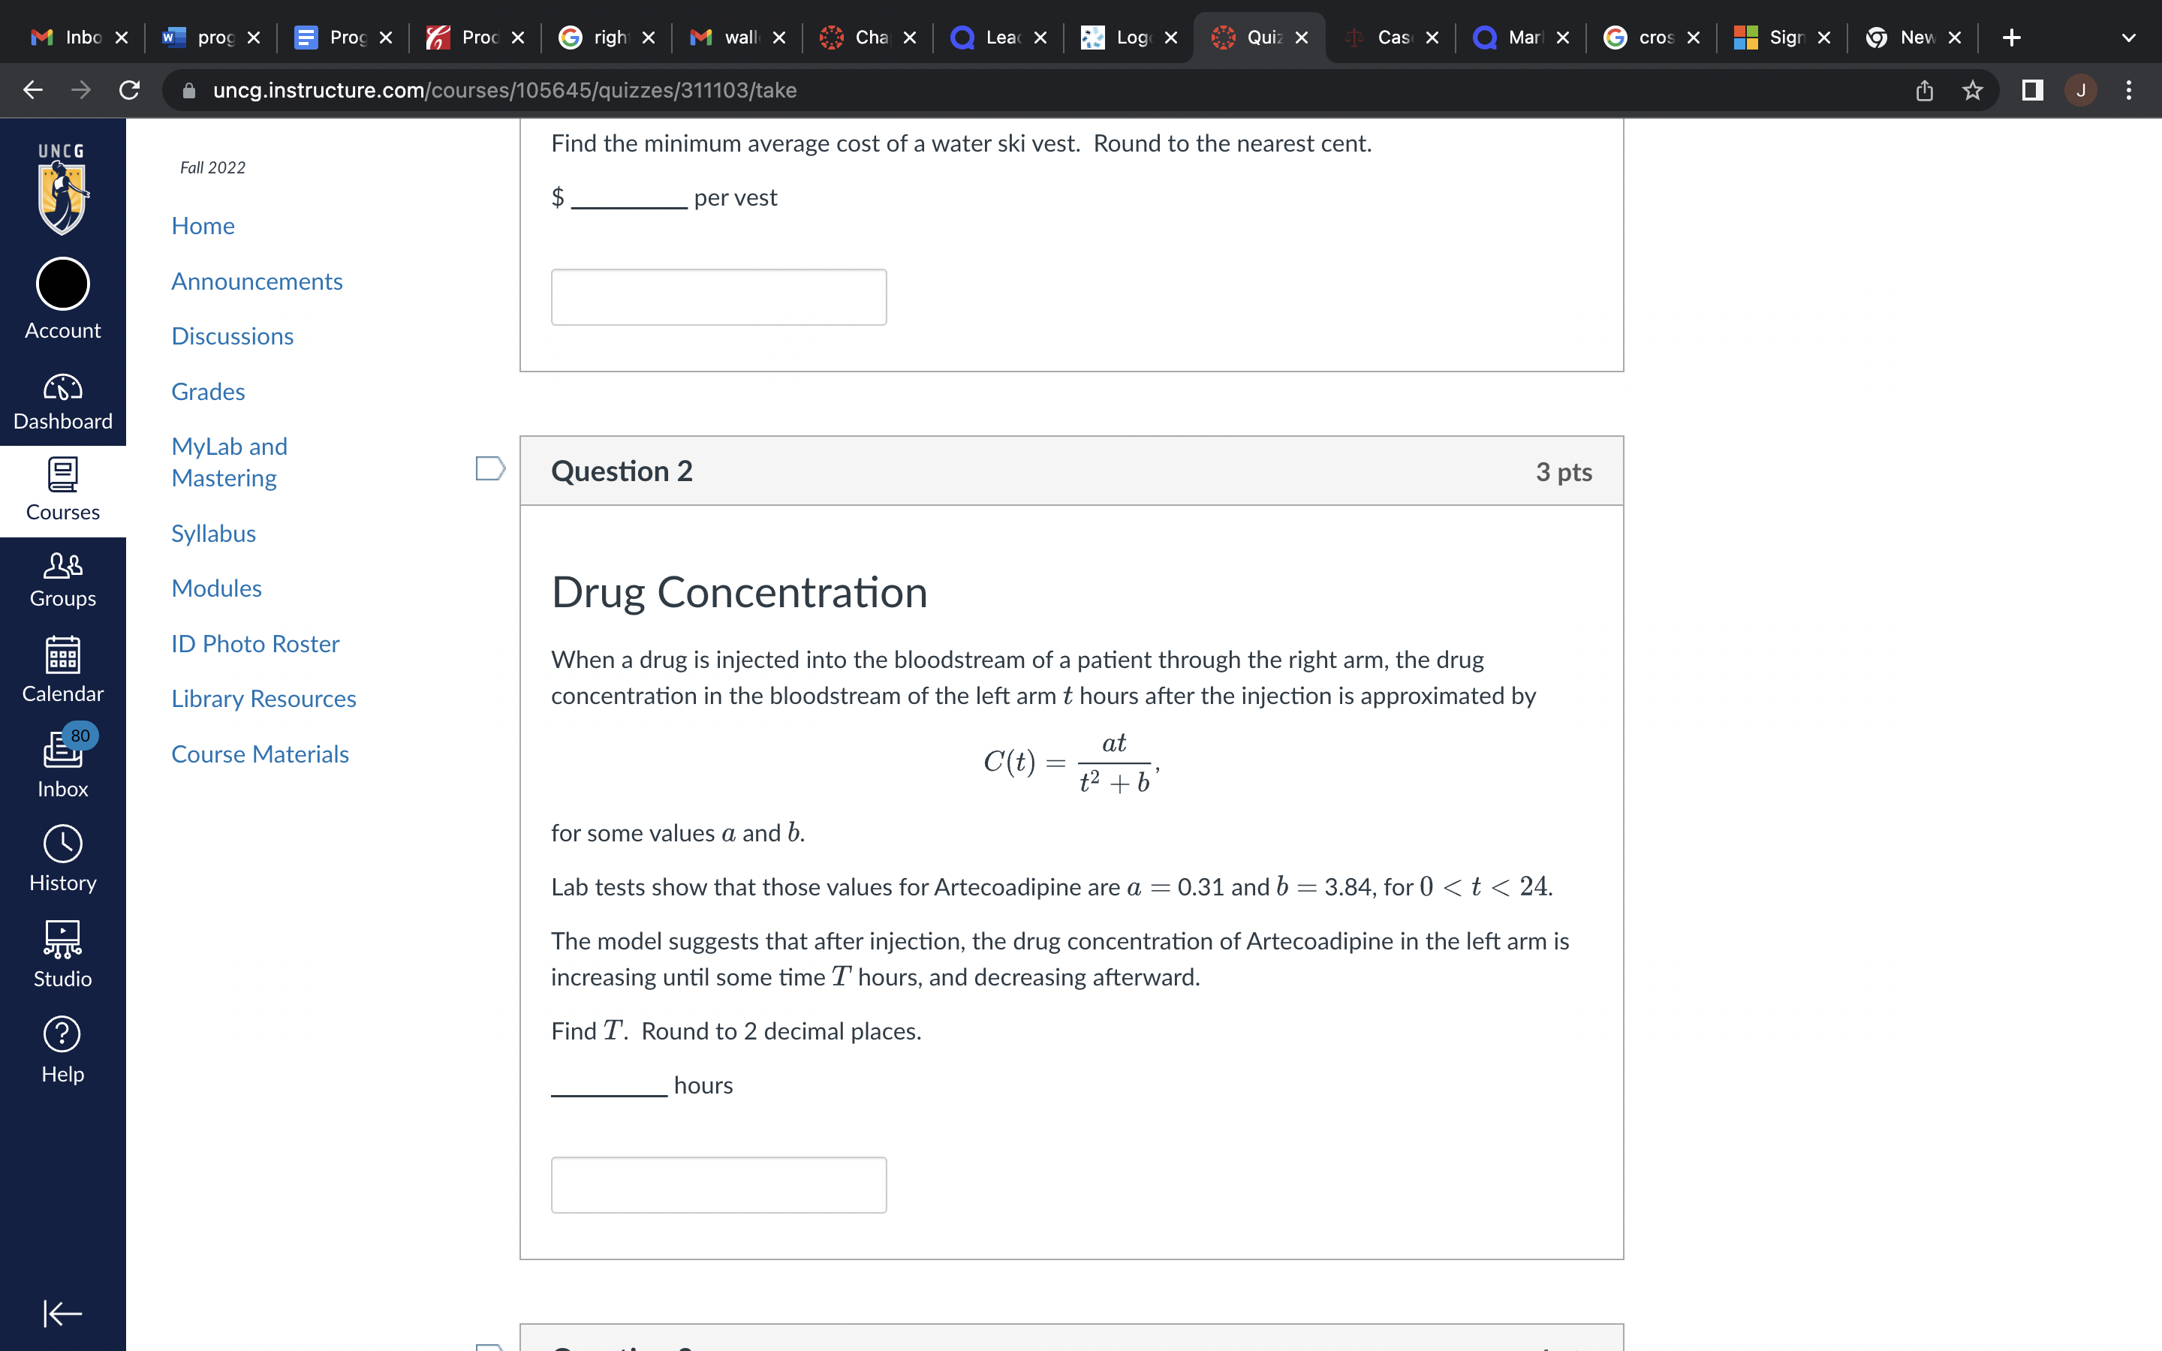The width and height of the screenshot is (2162, 1351).
Task: Open the Canvas Account sidebar icon
Action: pyautogui.click(x=62, y=295)
